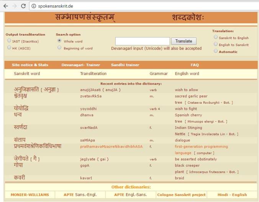This screenshot has height=202, width=259.
Task: Choose Whole word search option
Action: point(59,41)
